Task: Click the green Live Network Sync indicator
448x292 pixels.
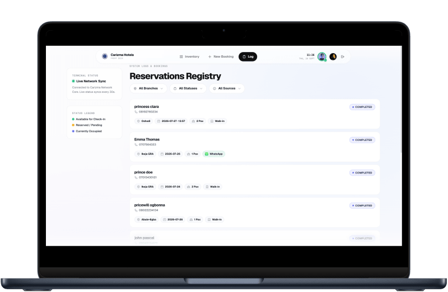Action: point(73,81)
